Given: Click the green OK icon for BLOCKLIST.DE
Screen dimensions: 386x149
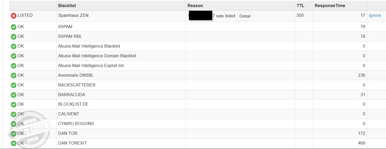Looking at the screenshot, I should [13, 105].
